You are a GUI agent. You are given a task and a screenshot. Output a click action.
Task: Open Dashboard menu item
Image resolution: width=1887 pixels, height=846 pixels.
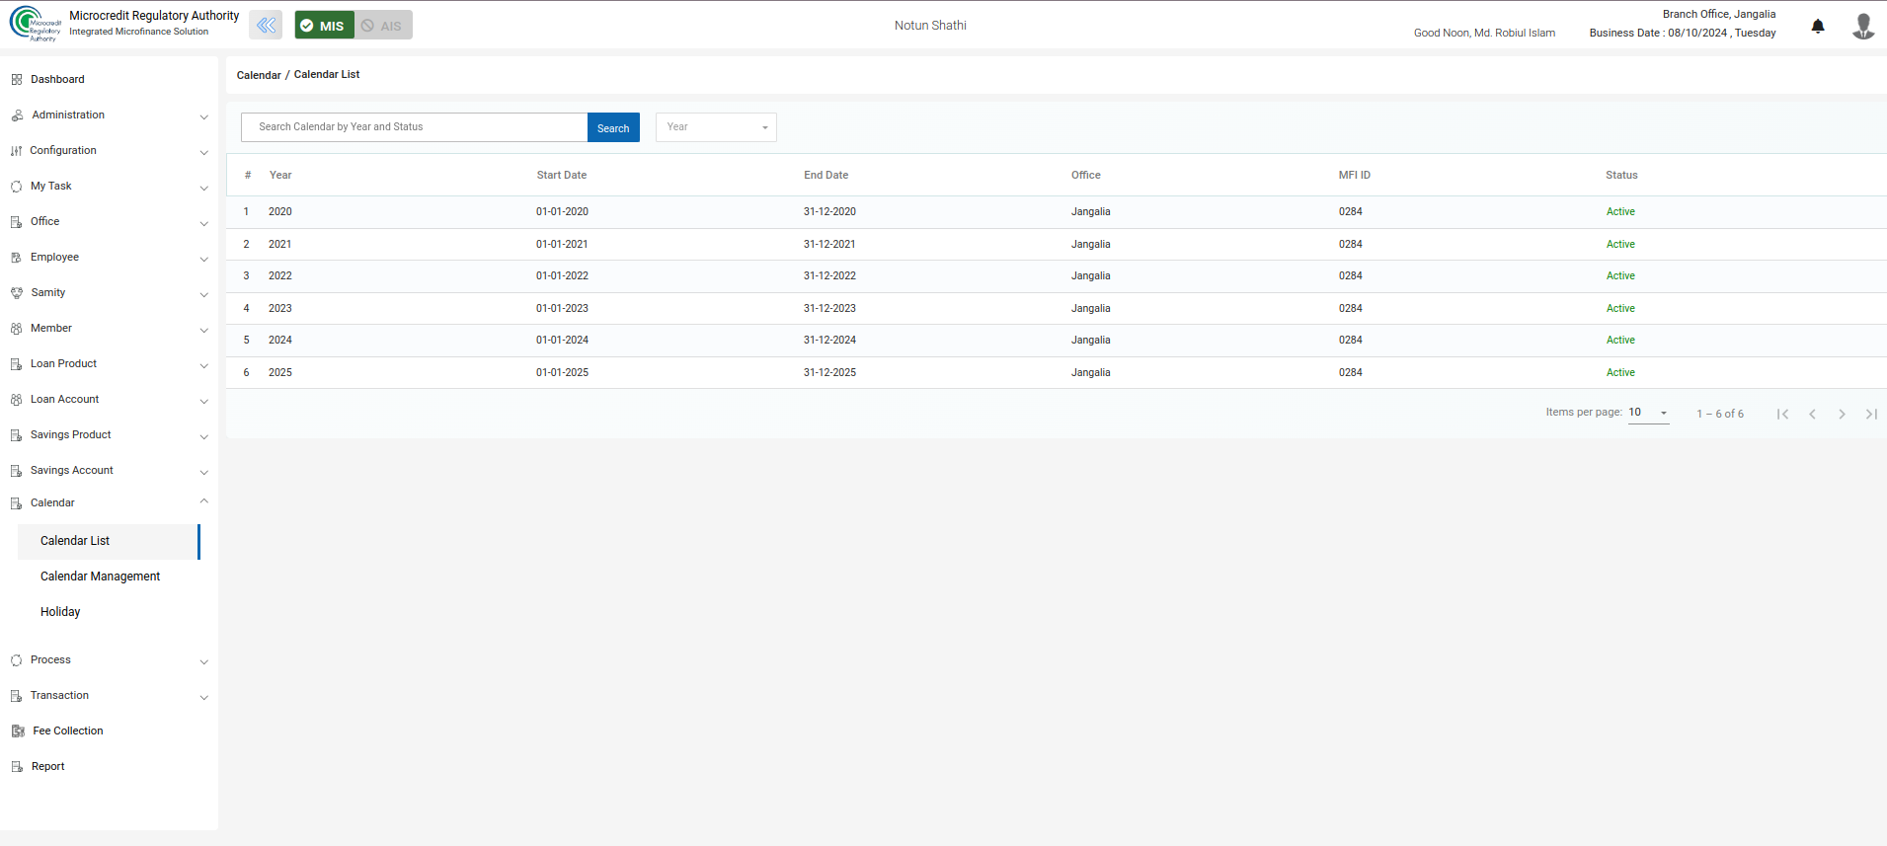coord(57,79)
